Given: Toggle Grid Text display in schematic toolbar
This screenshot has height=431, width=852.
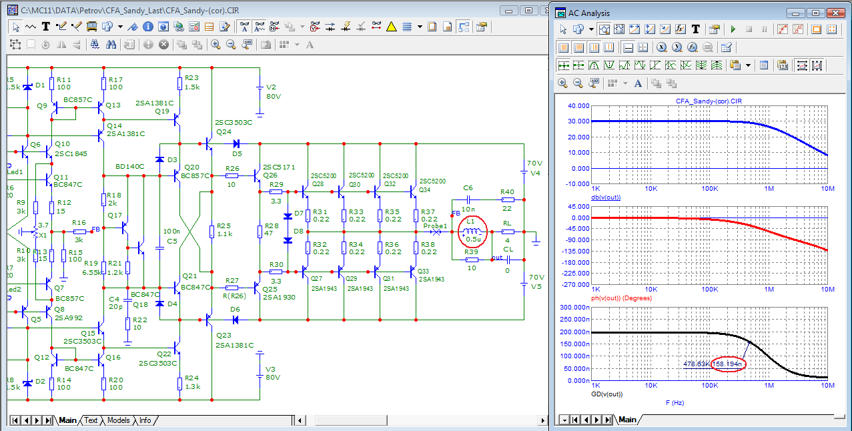Looking at the screenshot, I should pos(244,27).
